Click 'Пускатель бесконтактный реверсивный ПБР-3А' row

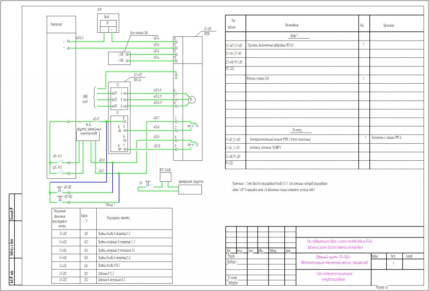pyautogui.click(x=271, y=44)
